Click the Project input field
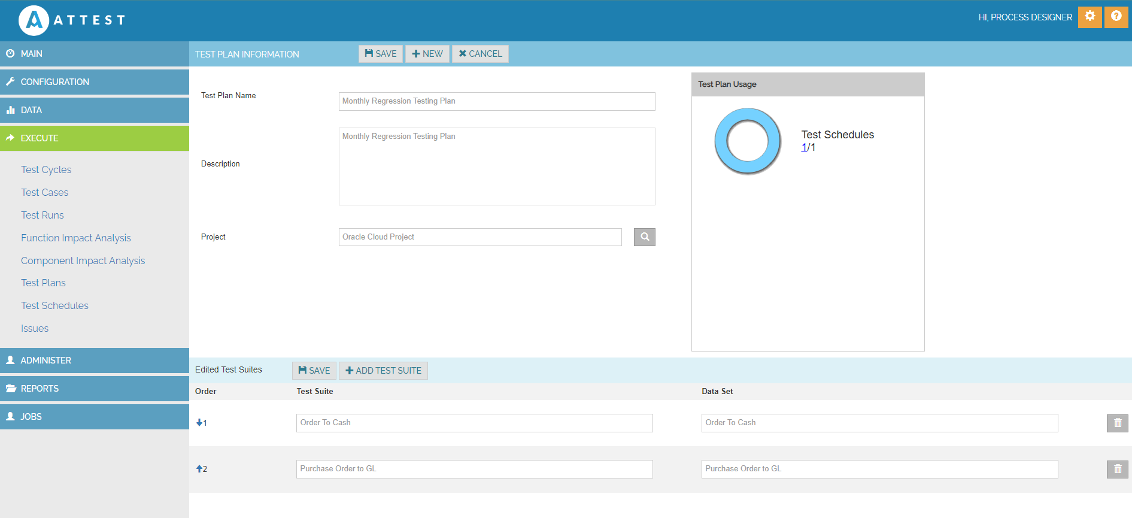The height and width of the screenshot is (518, 1132). pos(480,237)
